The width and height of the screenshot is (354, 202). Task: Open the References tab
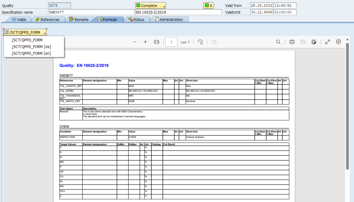47,19
